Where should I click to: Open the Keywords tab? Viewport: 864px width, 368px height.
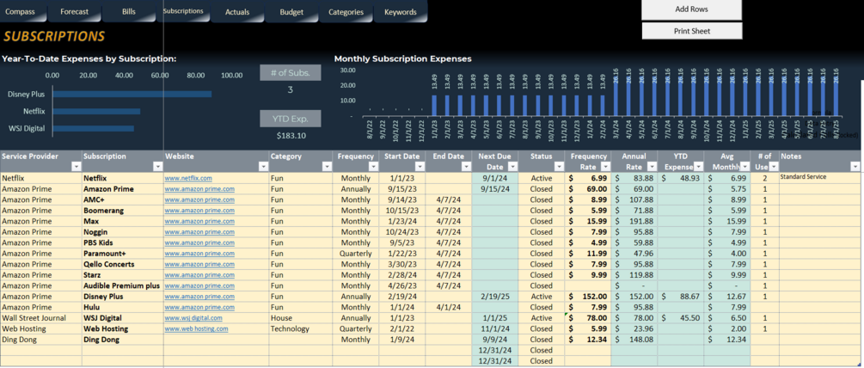point(401,11)
